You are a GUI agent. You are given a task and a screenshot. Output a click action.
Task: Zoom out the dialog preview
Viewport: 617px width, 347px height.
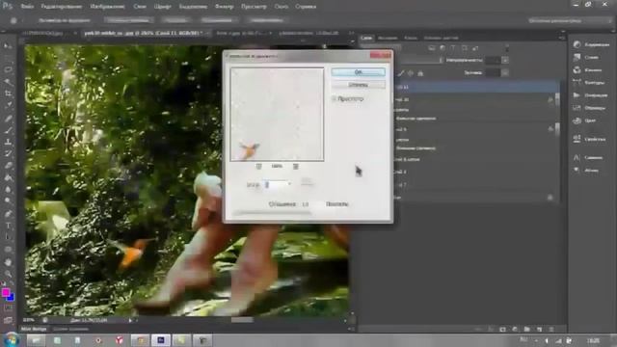(x=258, y=167)
